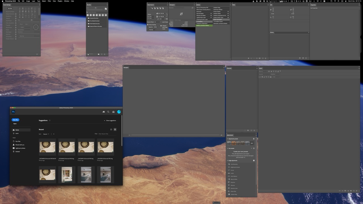This screenshot has width=363, height=204.
Task: Open the Normal blend mode dropdown
Action: pyautogui.click(x=152, y=30)
